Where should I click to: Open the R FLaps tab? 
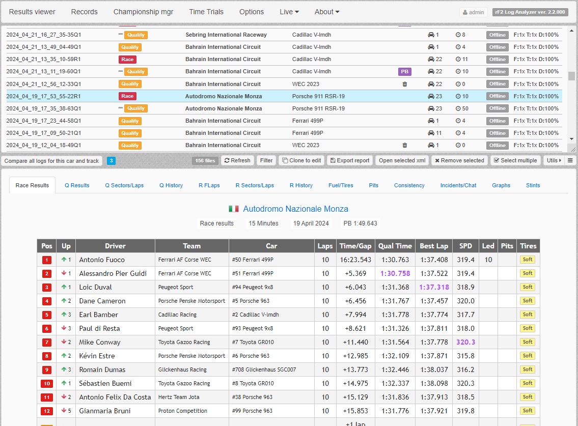tap(209, 185)
